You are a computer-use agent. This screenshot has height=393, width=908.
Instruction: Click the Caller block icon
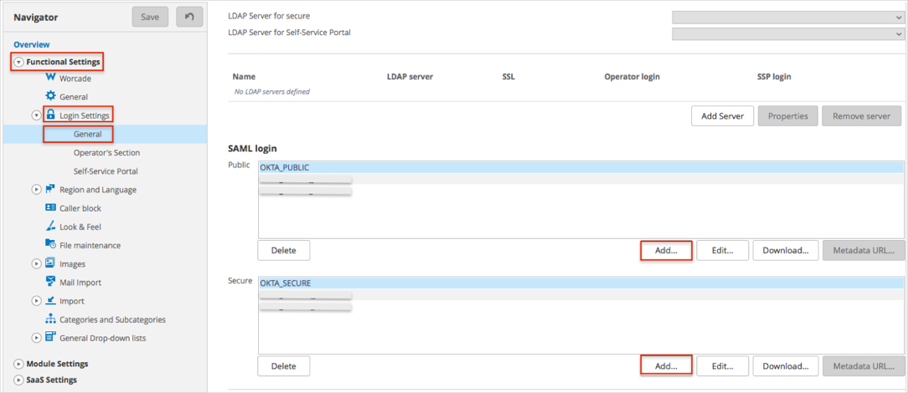(50, 207)
